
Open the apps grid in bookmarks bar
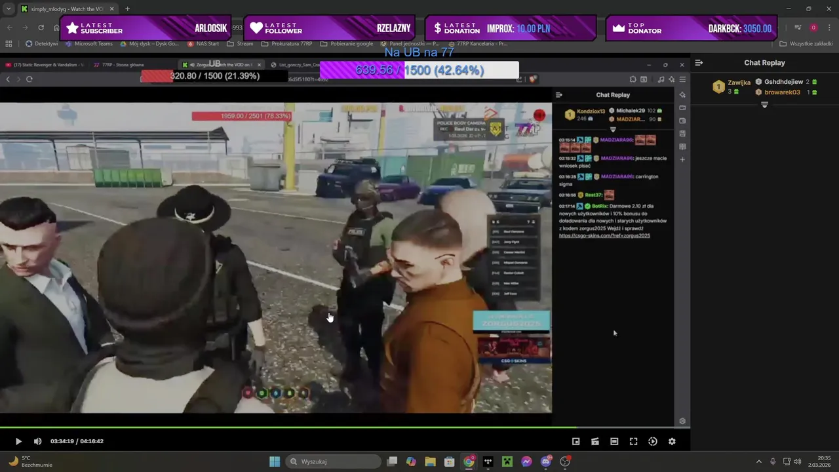(x=9, y=44)
